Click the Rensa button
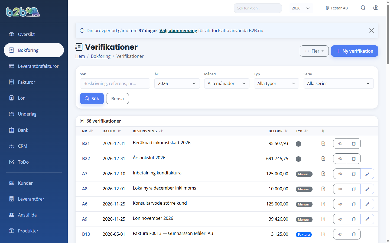Image resolution: width=390 pixels, height=243 pixels. pyautogui.click(x=118, y=99)
